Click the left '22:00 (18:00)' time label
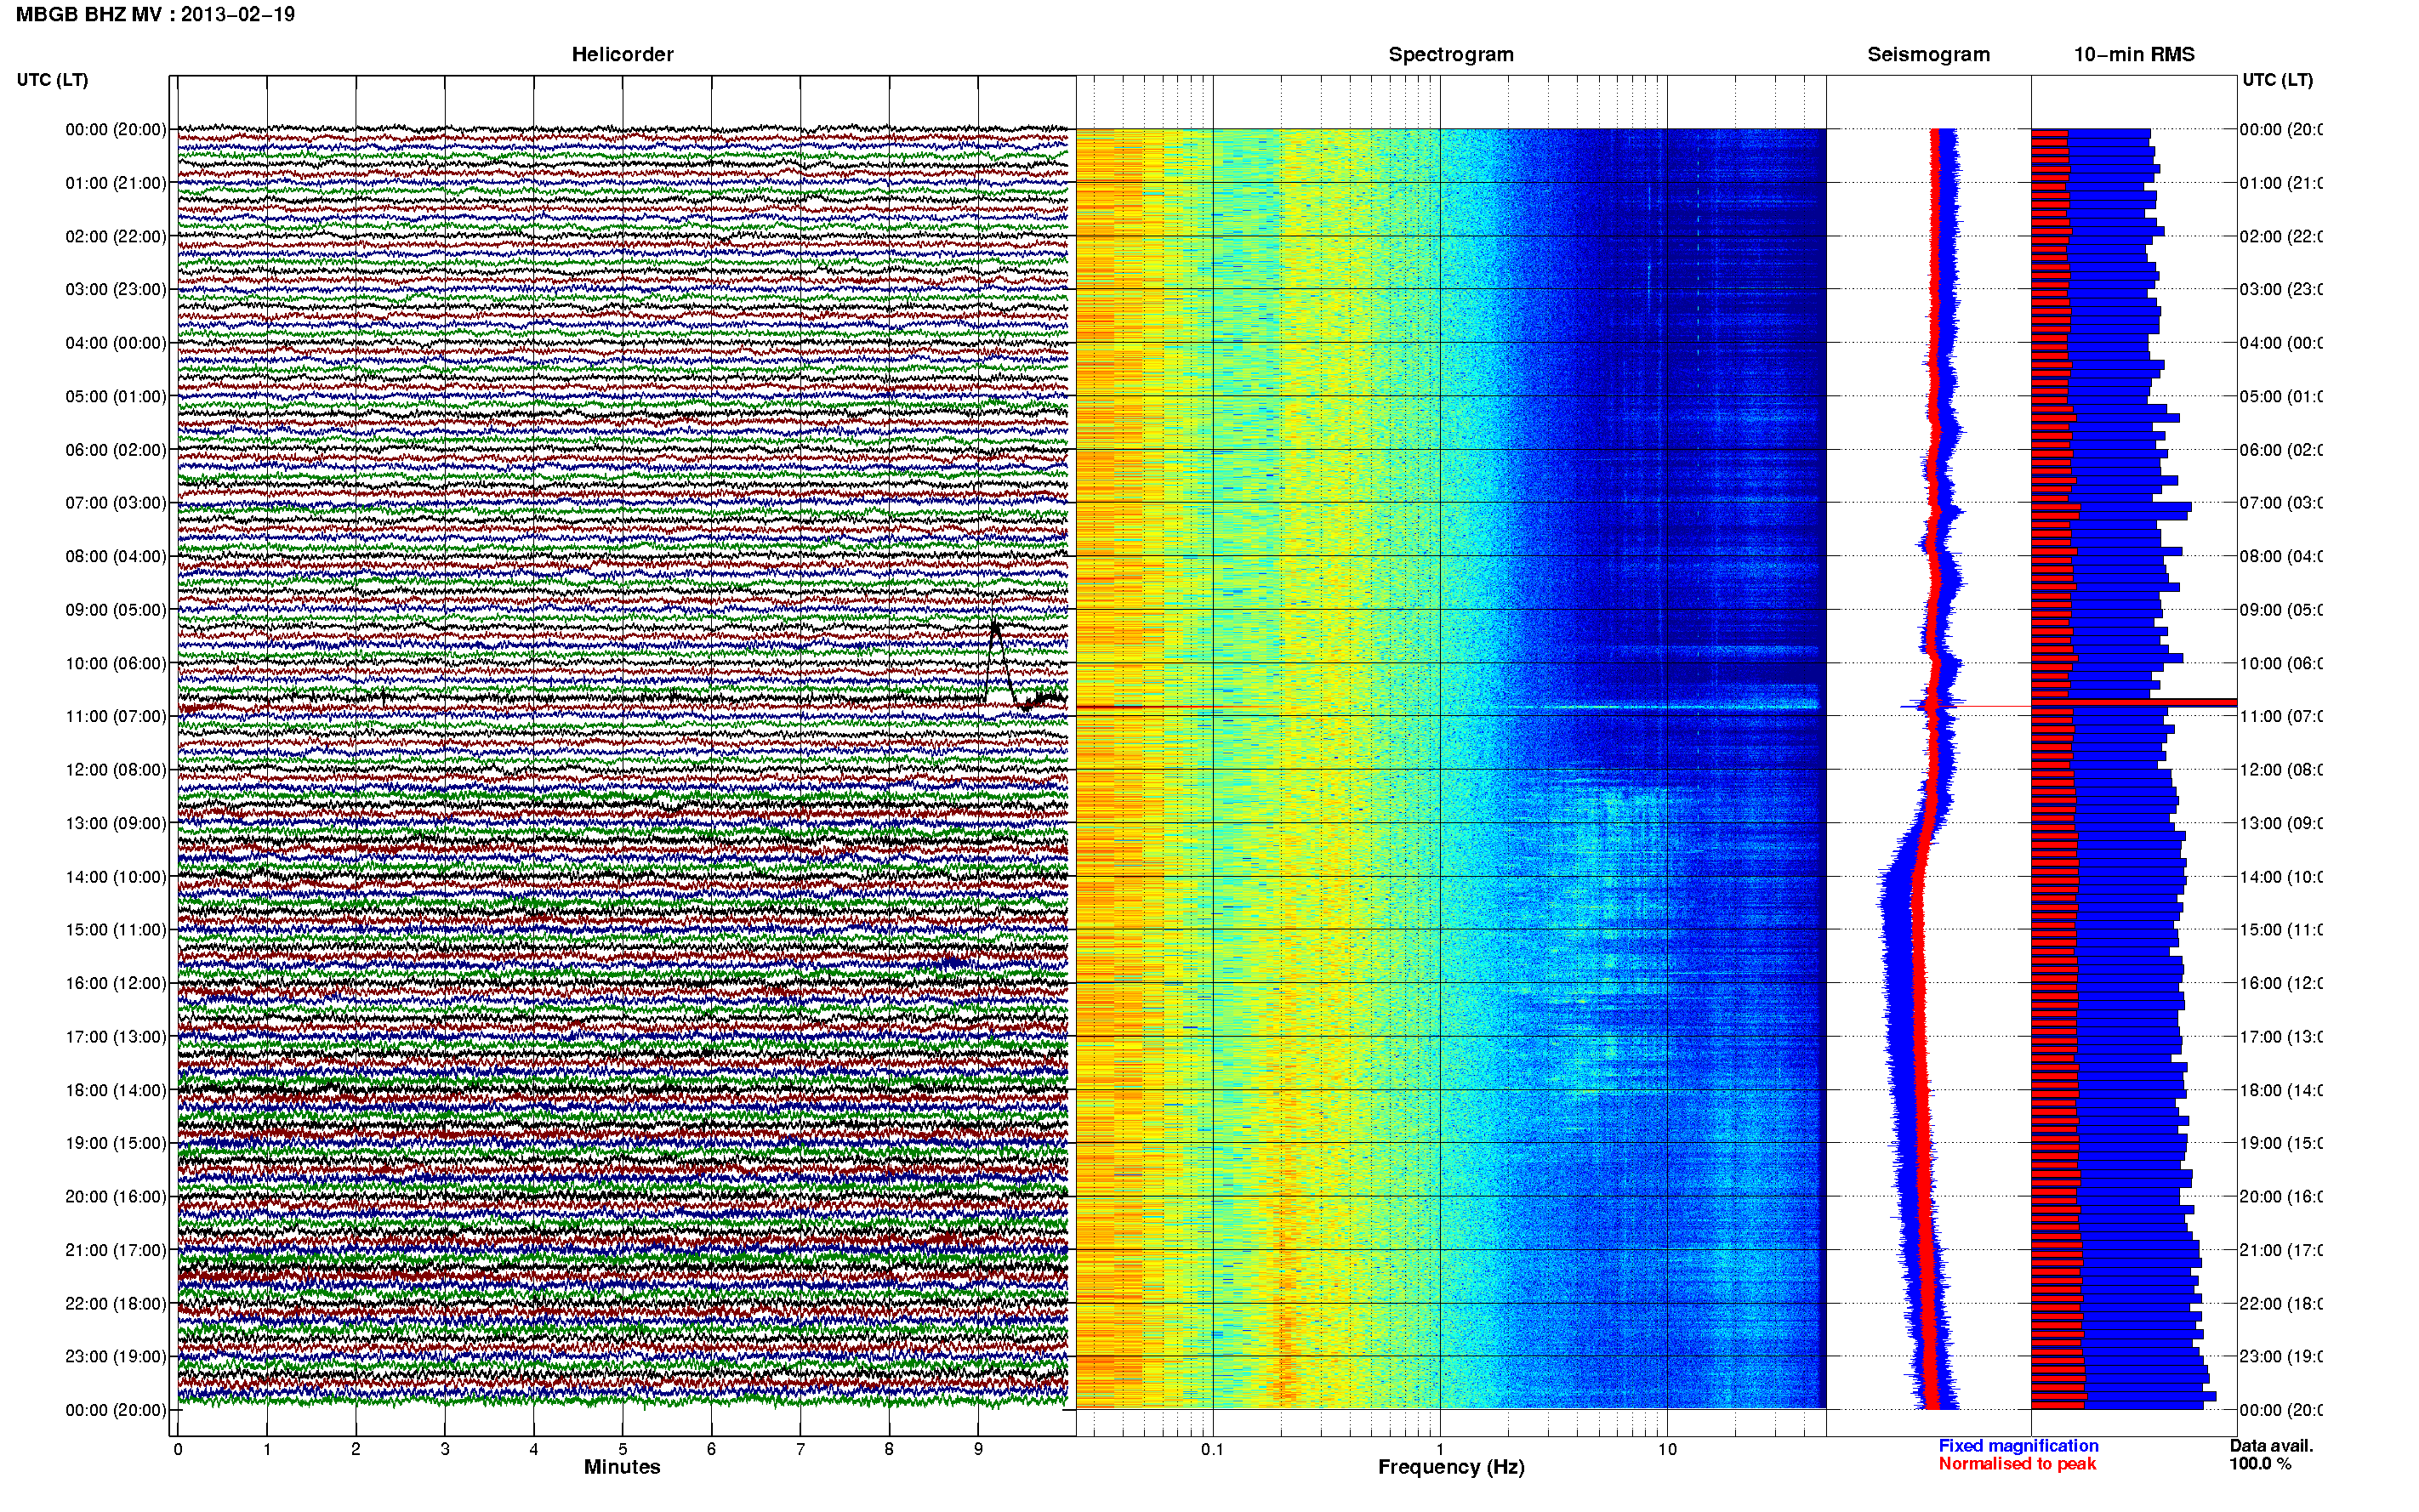 point(116,1304)
